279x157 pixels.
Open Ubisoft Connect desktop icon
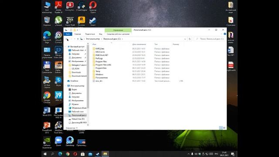coord(58,37)
